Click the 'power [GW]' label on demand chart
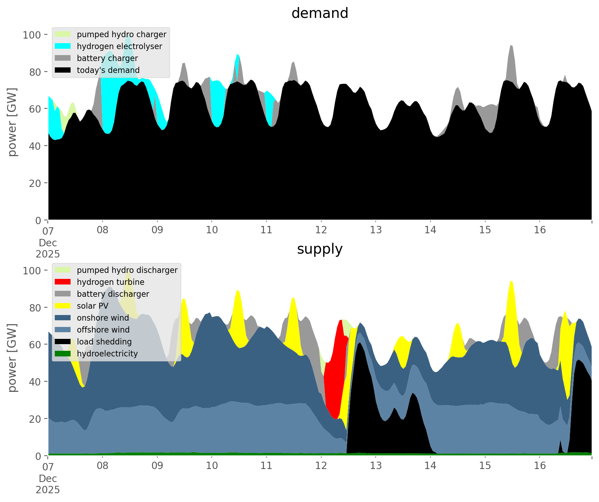This screenshot has width=599, height=502. [12, 122]
